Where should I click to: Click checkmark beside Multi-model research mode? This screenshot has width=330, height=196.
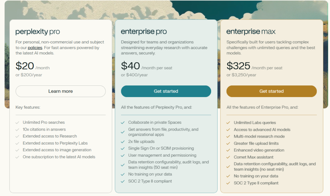tap(228, 136)
